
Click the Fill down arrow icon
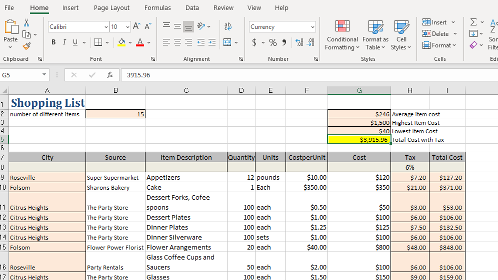[473, 33]
